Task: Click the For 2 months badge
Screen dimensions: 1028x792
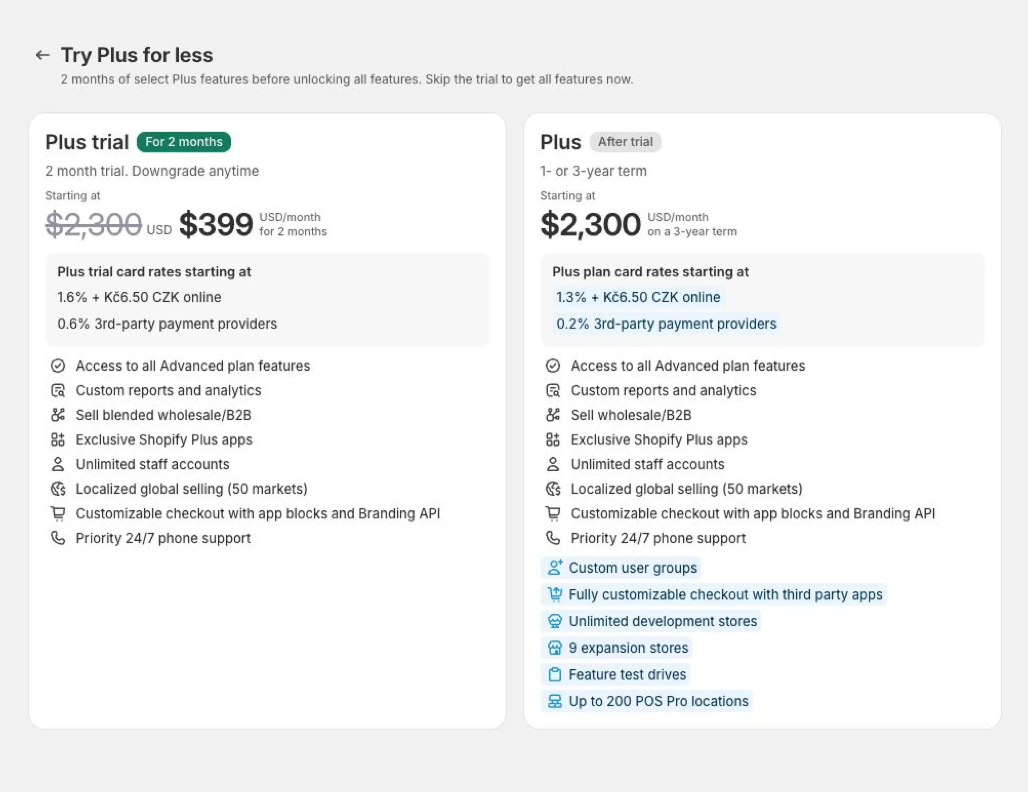Action: point(184,141)
